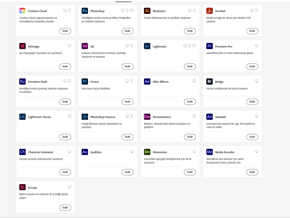This screenshot has height=218, width=290.
Task: Click the Creative Cloud title text
Action: point(37,11)
